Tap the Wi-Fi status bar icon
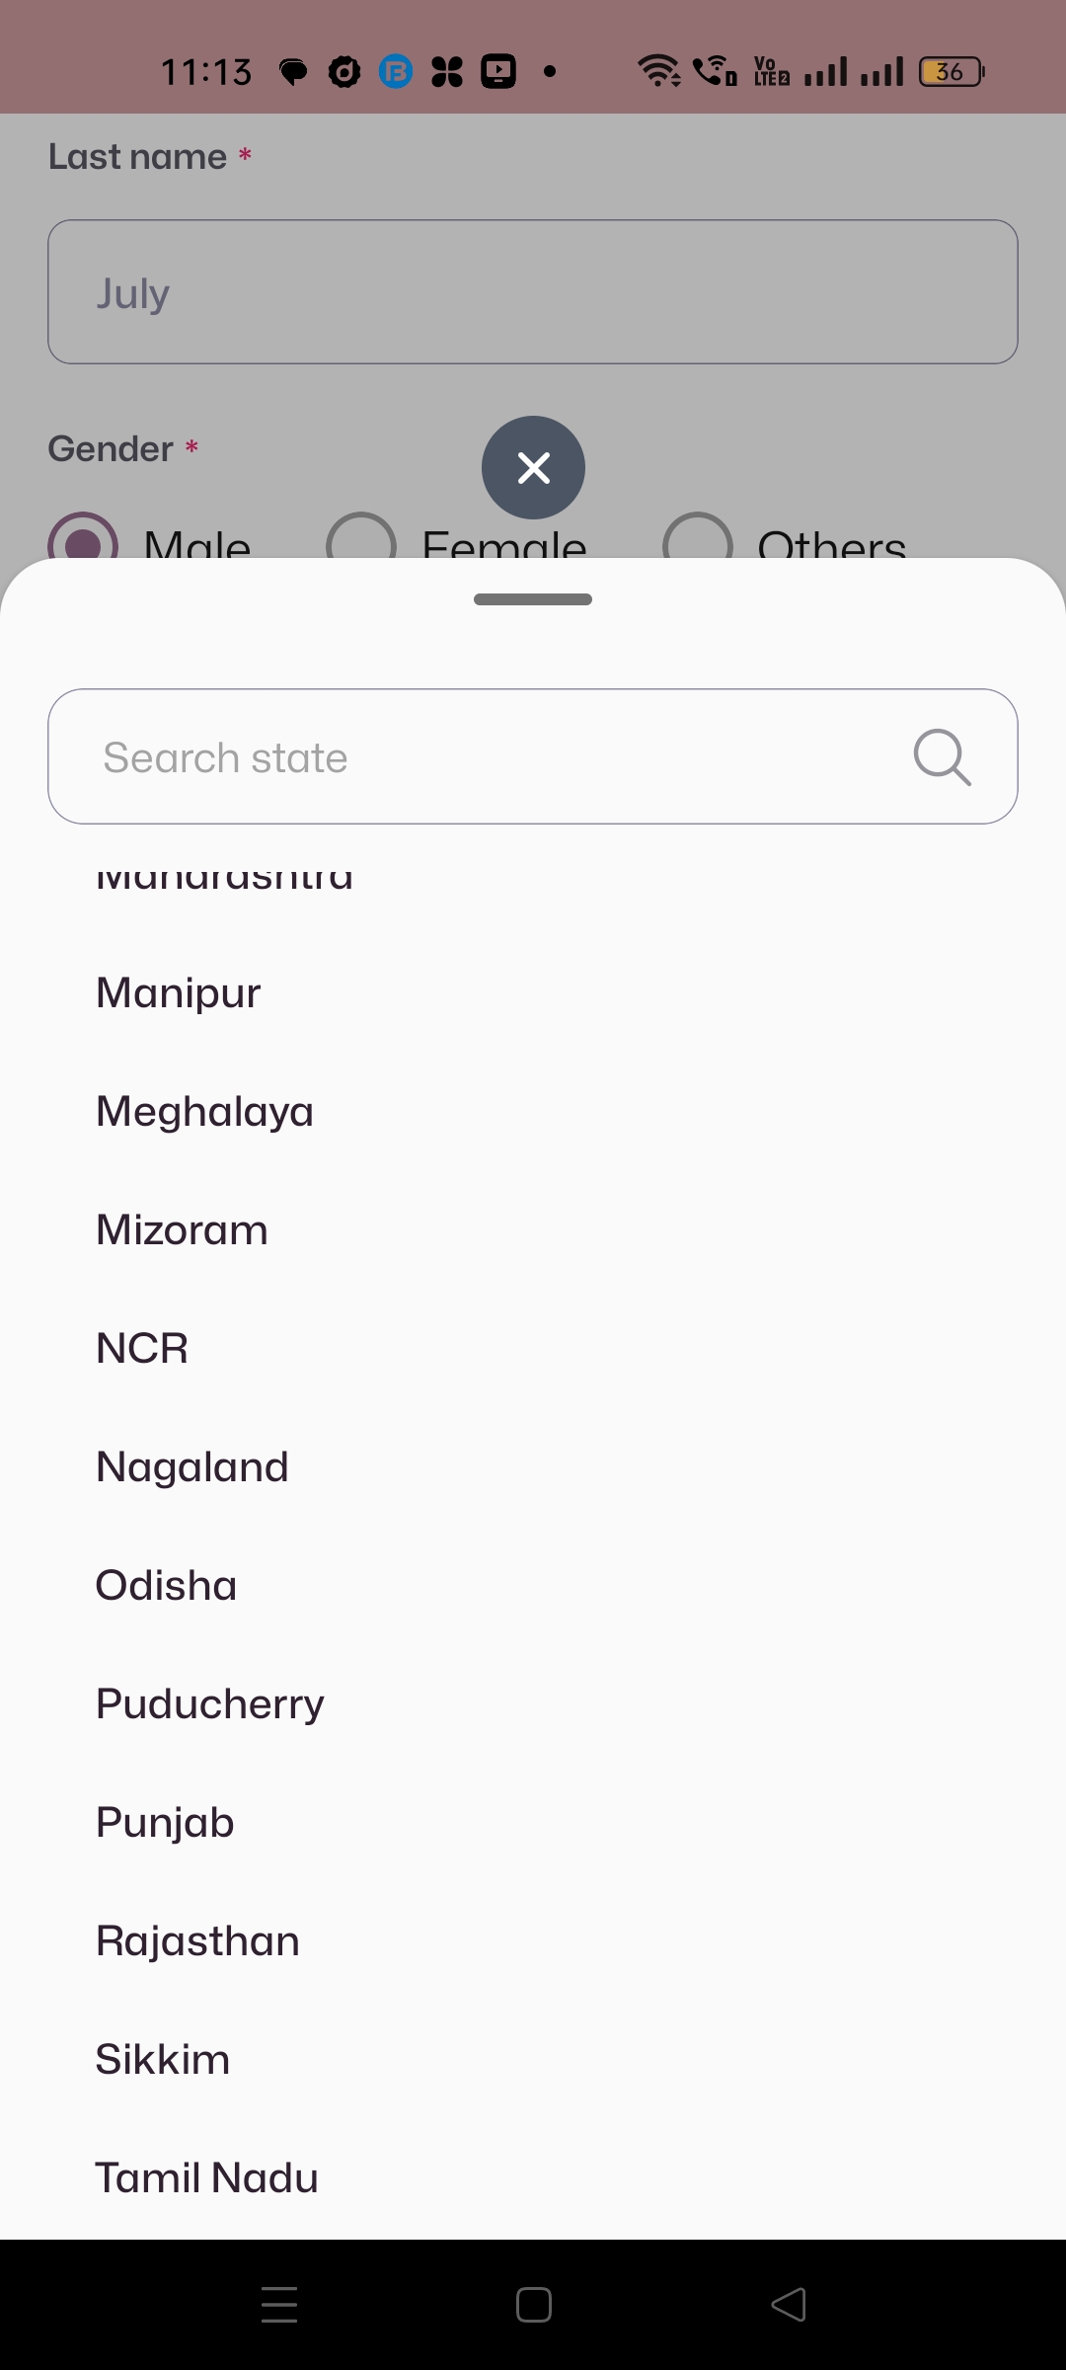1066x2370 pixels. click(658, 71)
